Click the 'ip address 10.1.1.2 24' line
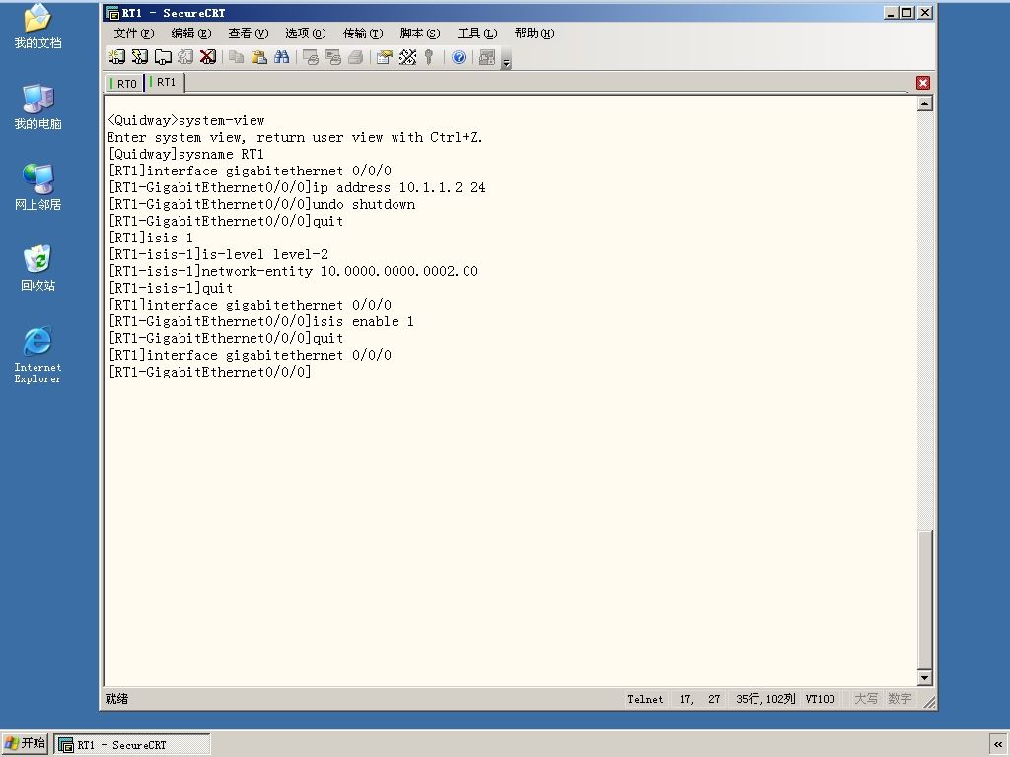This screenshot has height=757, width=1010. click(297, 187)
